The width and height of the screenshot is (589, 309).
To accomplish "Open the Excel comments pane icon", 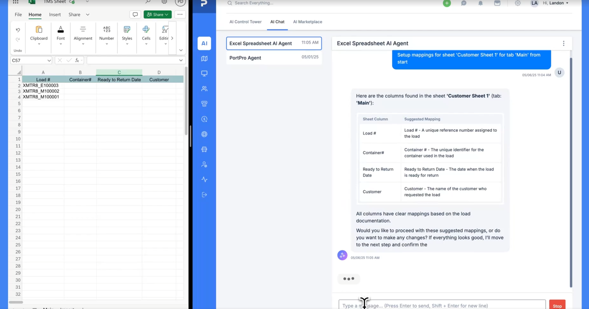I will pyautogui.click(x=135, y=15).
